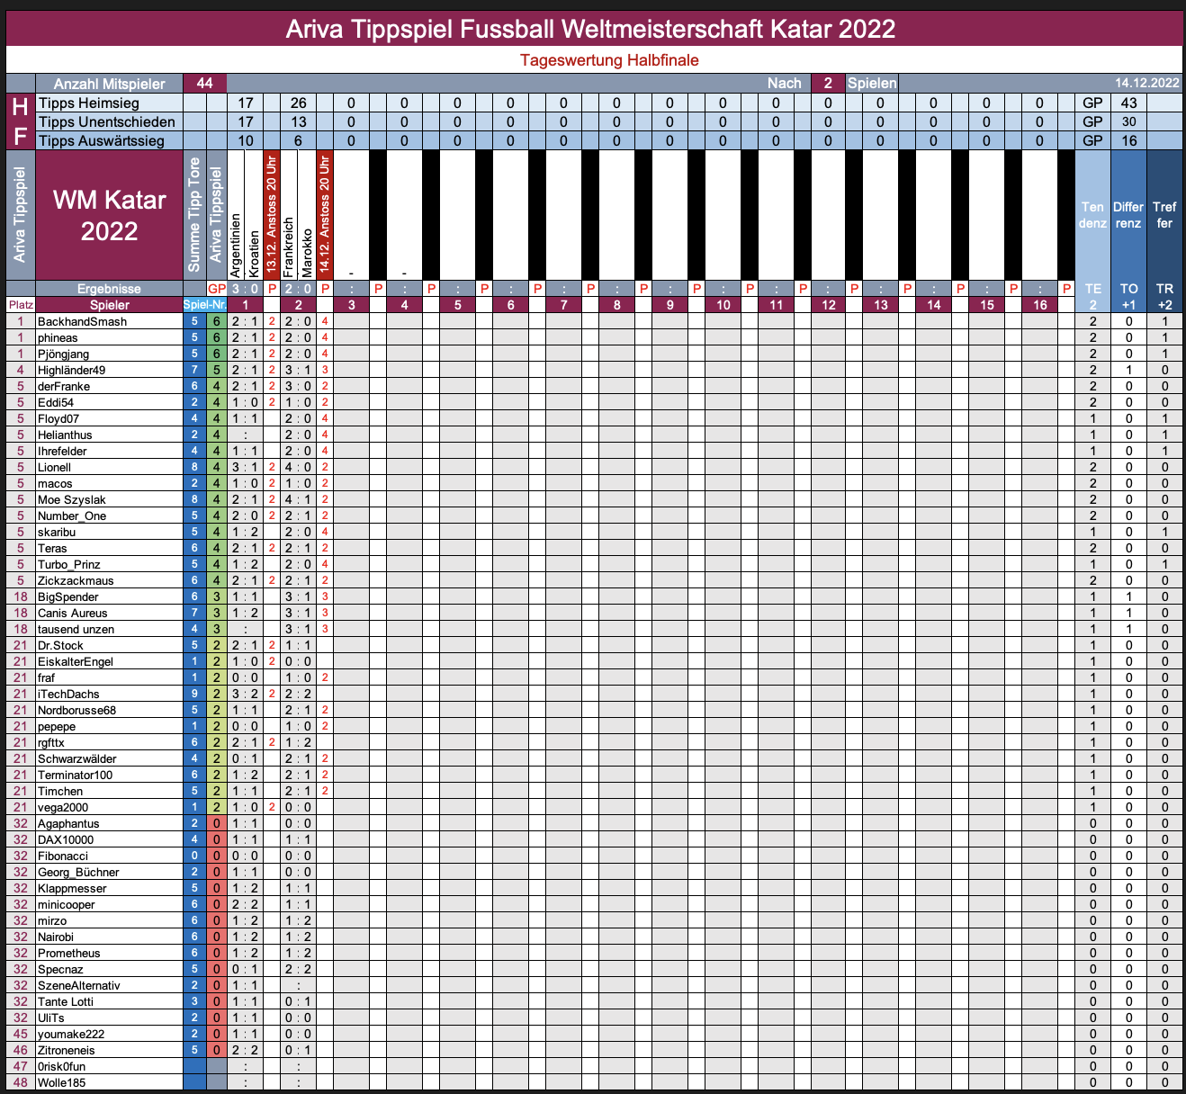The width and height of the screenshot is (1186, 1094).
Task: Select player 'Highländer49' in the list
Action: pyautogui.click(x=71, y=370)
